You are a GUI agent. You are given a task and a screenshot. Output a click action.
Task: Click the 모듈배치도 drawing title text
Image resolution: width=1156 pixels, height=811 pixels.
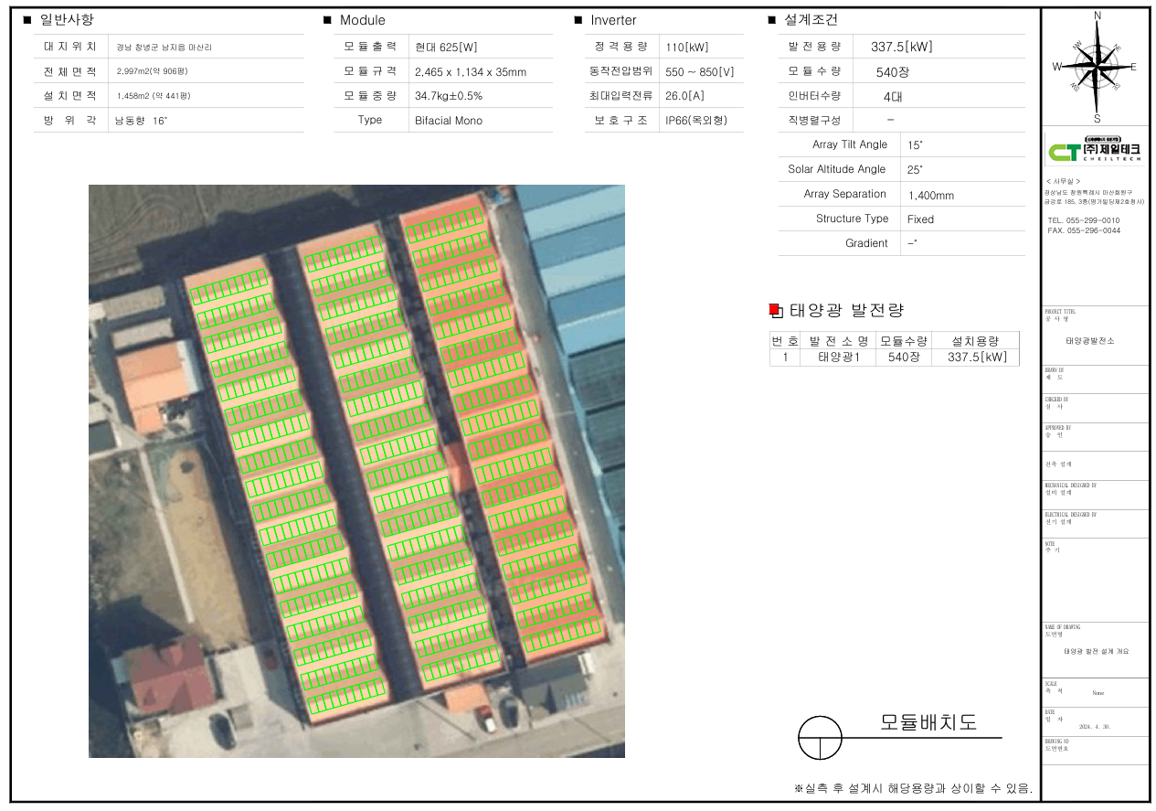[928, 722]
